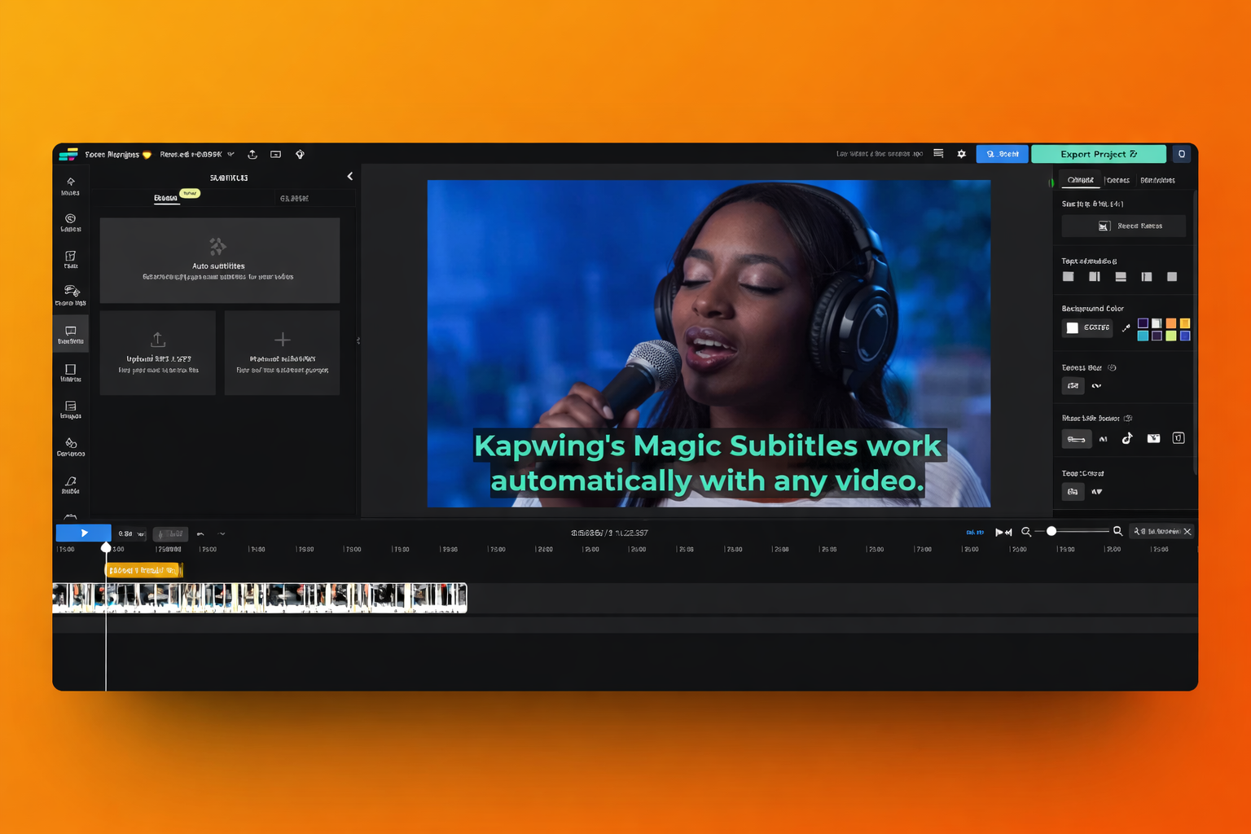The image size is (1251, 834).
Task: Collapse the subtitles panel with chevron
Action: click(350, 177)
